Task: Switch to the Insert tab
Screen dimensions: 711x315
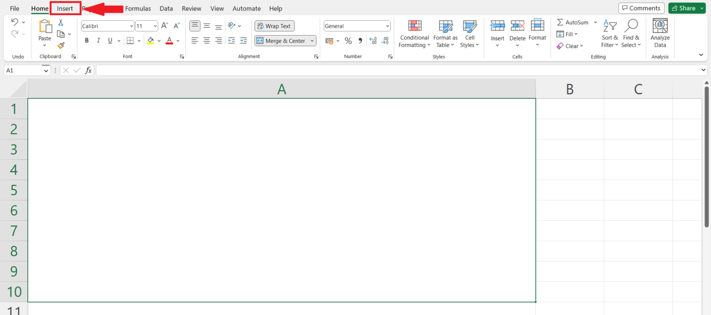Action: pos(65,8)
